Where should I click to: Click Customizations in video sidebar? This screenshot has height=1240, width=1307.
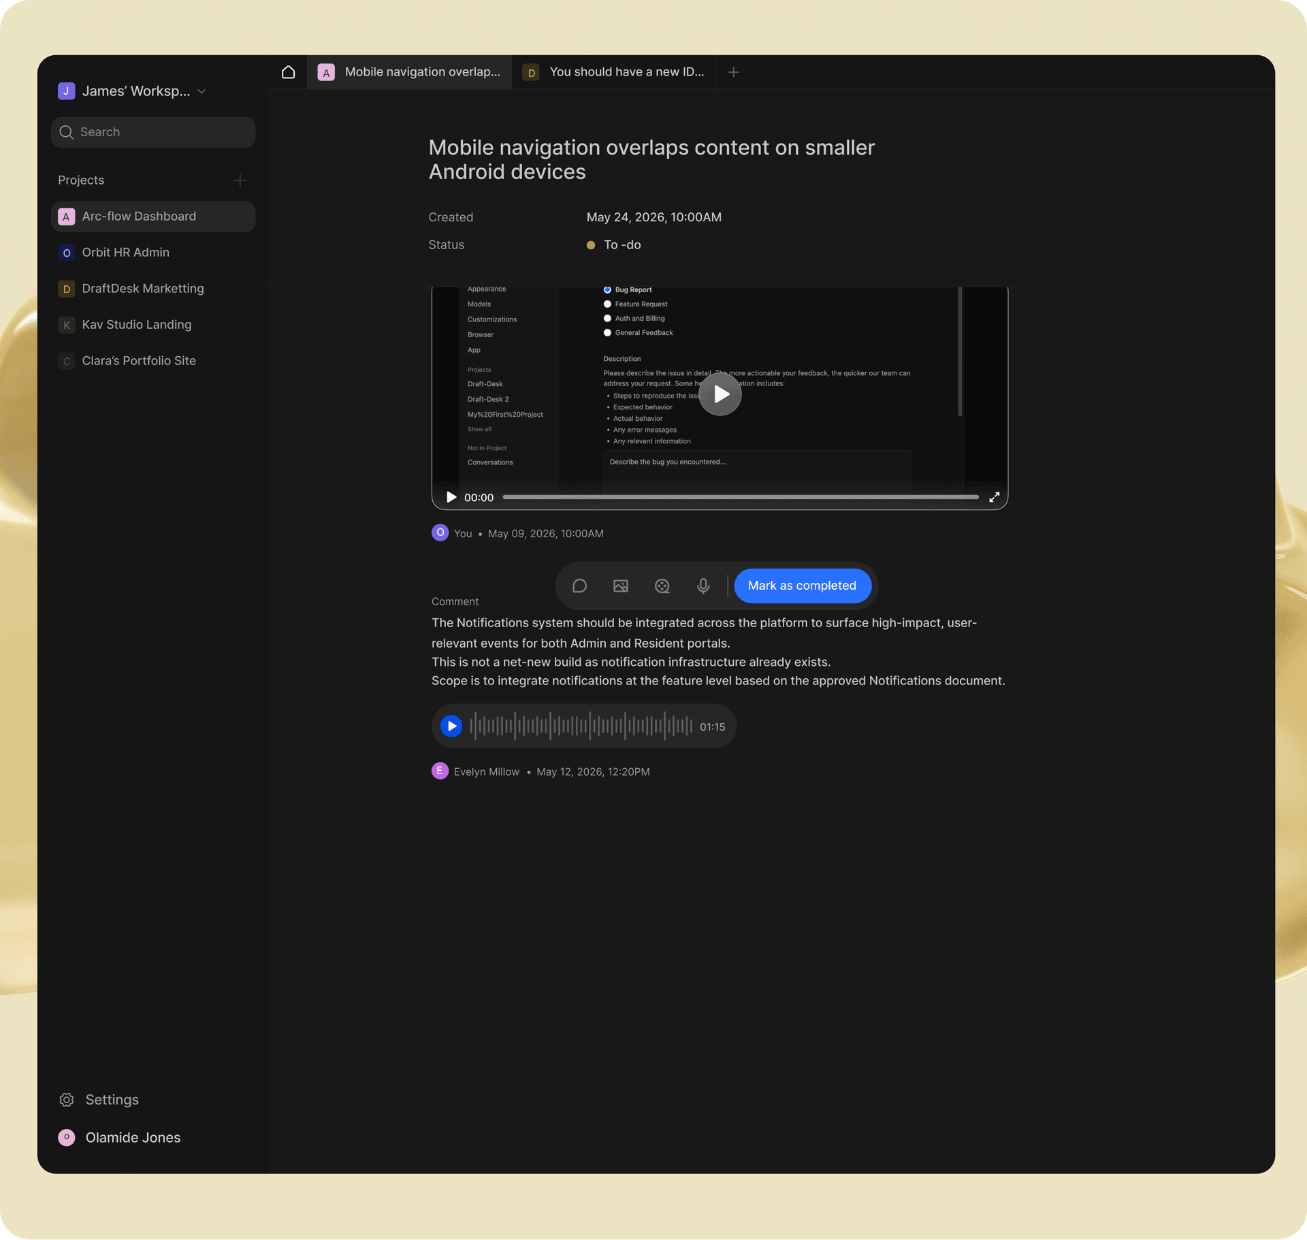(x=492, y=319)
